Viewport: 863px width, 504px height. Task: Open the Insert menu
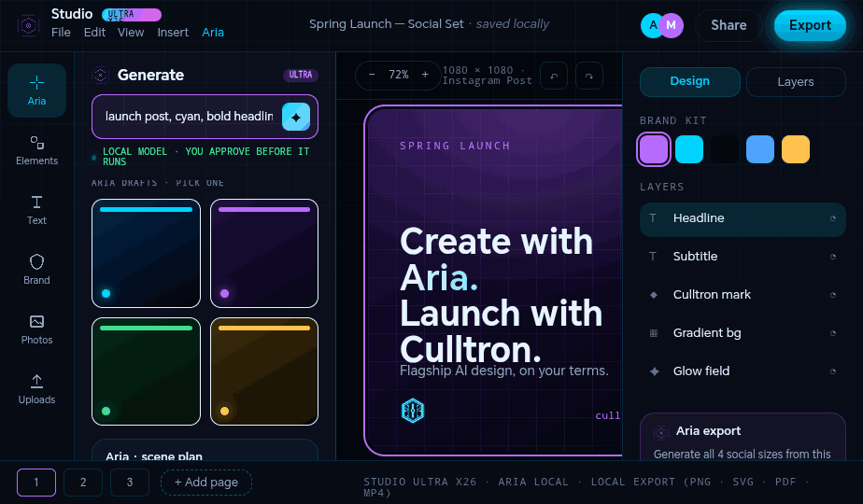pos(173,33)
